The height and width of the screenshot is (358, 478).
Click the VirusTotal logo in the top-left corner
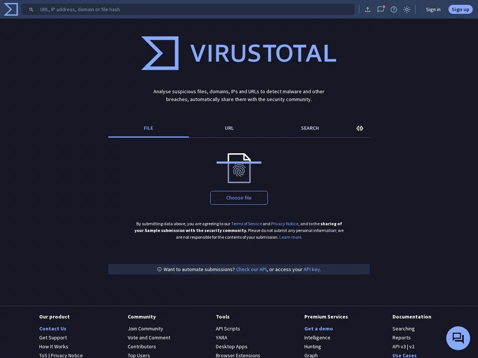point(10,9)
